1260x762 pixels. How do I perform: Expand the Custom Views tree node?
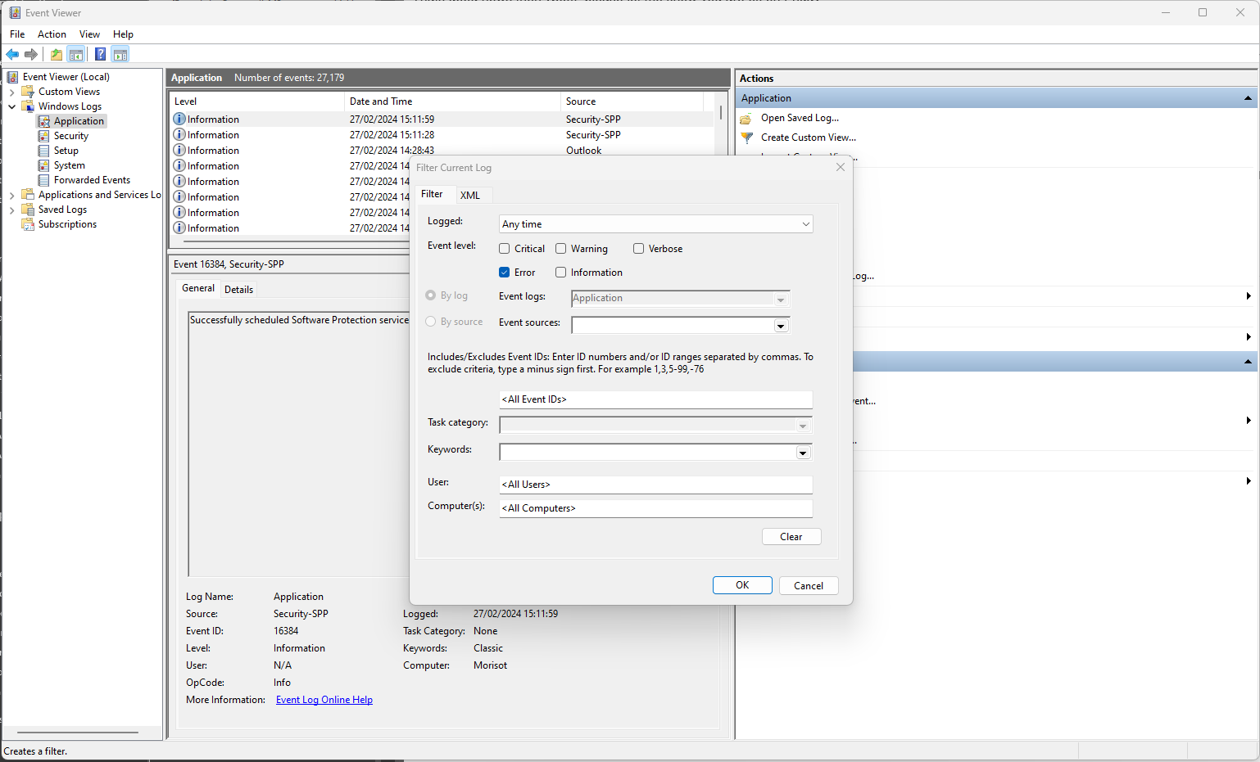point(12,92)
